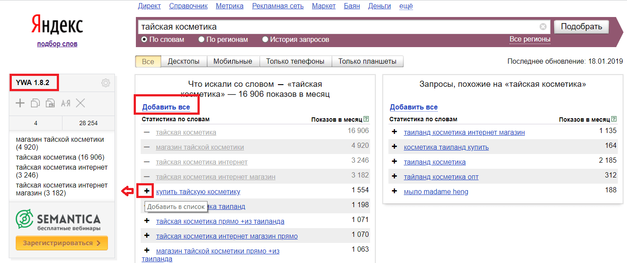Select the 'История запросов' radio button
This screenshot has height=263, width=627.
point(265,40)
